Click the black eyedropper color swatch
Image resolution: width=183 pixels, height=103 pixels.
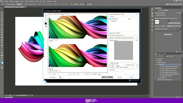[46, 23]
